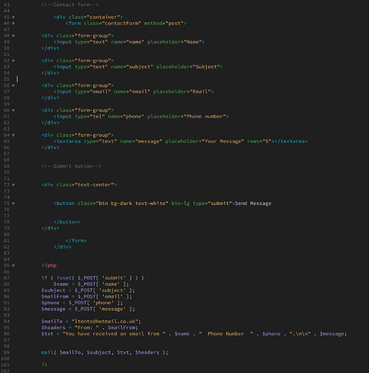Fold the form-group div at line 52
369x373 pixels.
pyautogui.click(x=13, y=61)
